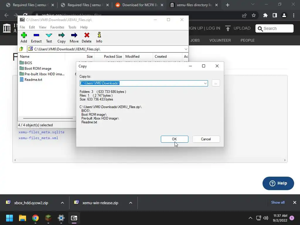The width and height of the screenshot is (300, 225).
Task: Show hidden system tray icons
Action: pos(250,218)
